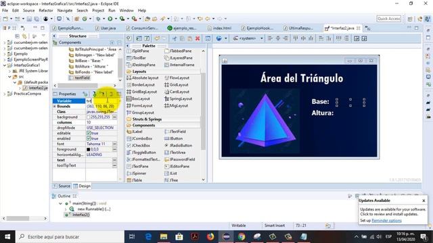The height and width of the screenshot is (243, 433).
Task: Switch to the index.html editor tab
Action: (220, 28)
